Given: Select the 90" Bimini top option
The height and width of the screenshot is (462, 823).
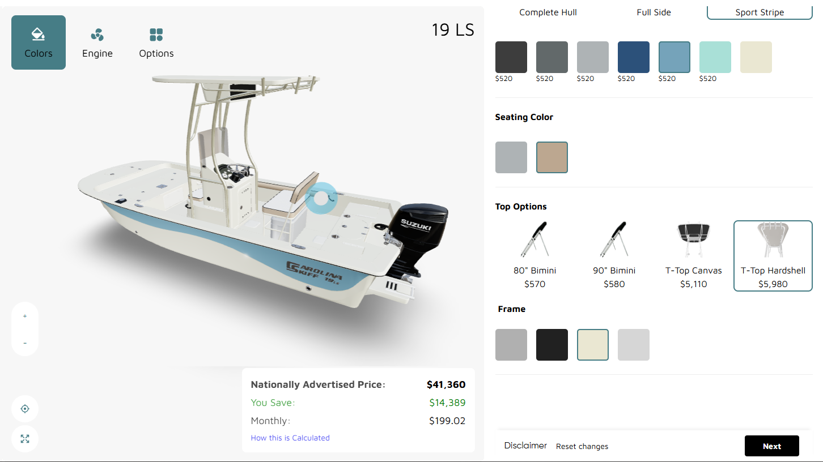Looking at the screenshot, I should [x=614, y=255].
